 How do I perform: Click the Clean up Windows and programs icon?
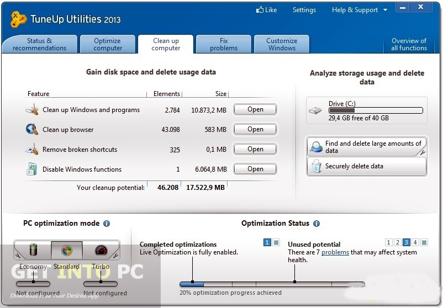coord(32,109)
